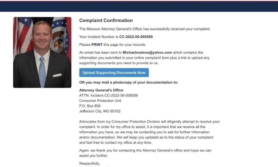Click the bold Attorney General's Office address heading
The image size is (278, 167).
coord(101,90)
